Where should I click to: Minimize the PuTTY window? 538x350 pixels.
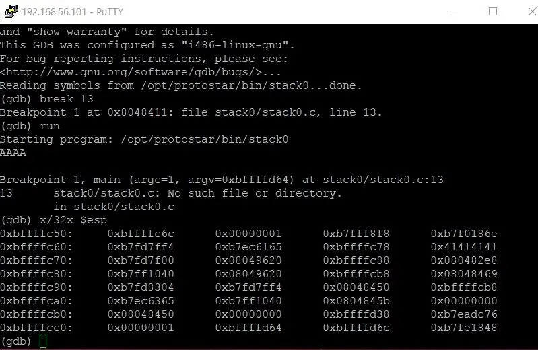[454, 11]
